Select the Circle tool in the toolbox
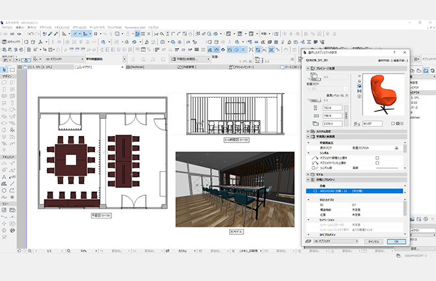The image size is (436, 281). (4, 191)
